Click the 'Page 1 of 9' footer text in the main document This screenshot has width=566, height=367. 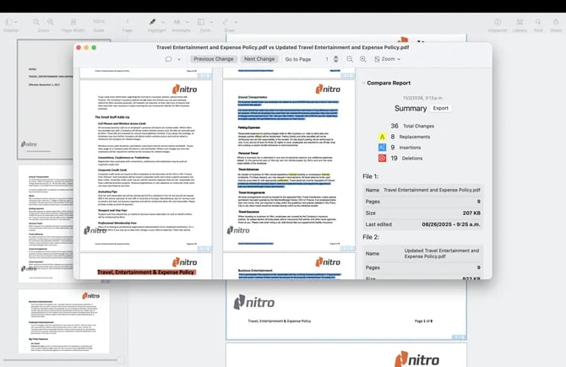click(x=423, y=321)
